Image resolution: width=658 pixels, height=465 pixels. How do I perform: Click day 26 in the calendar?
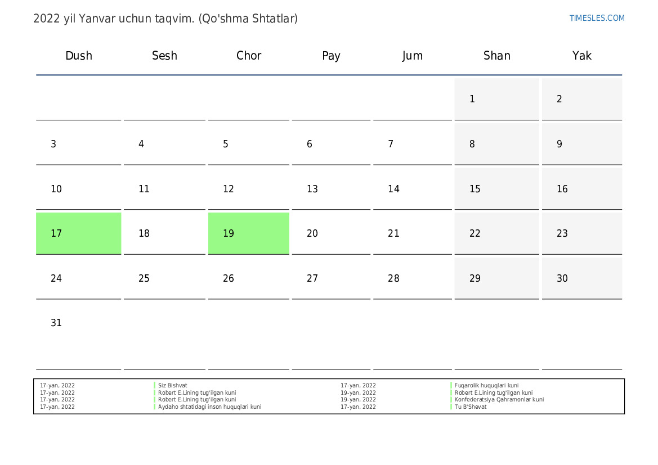[x=249, y=278]
